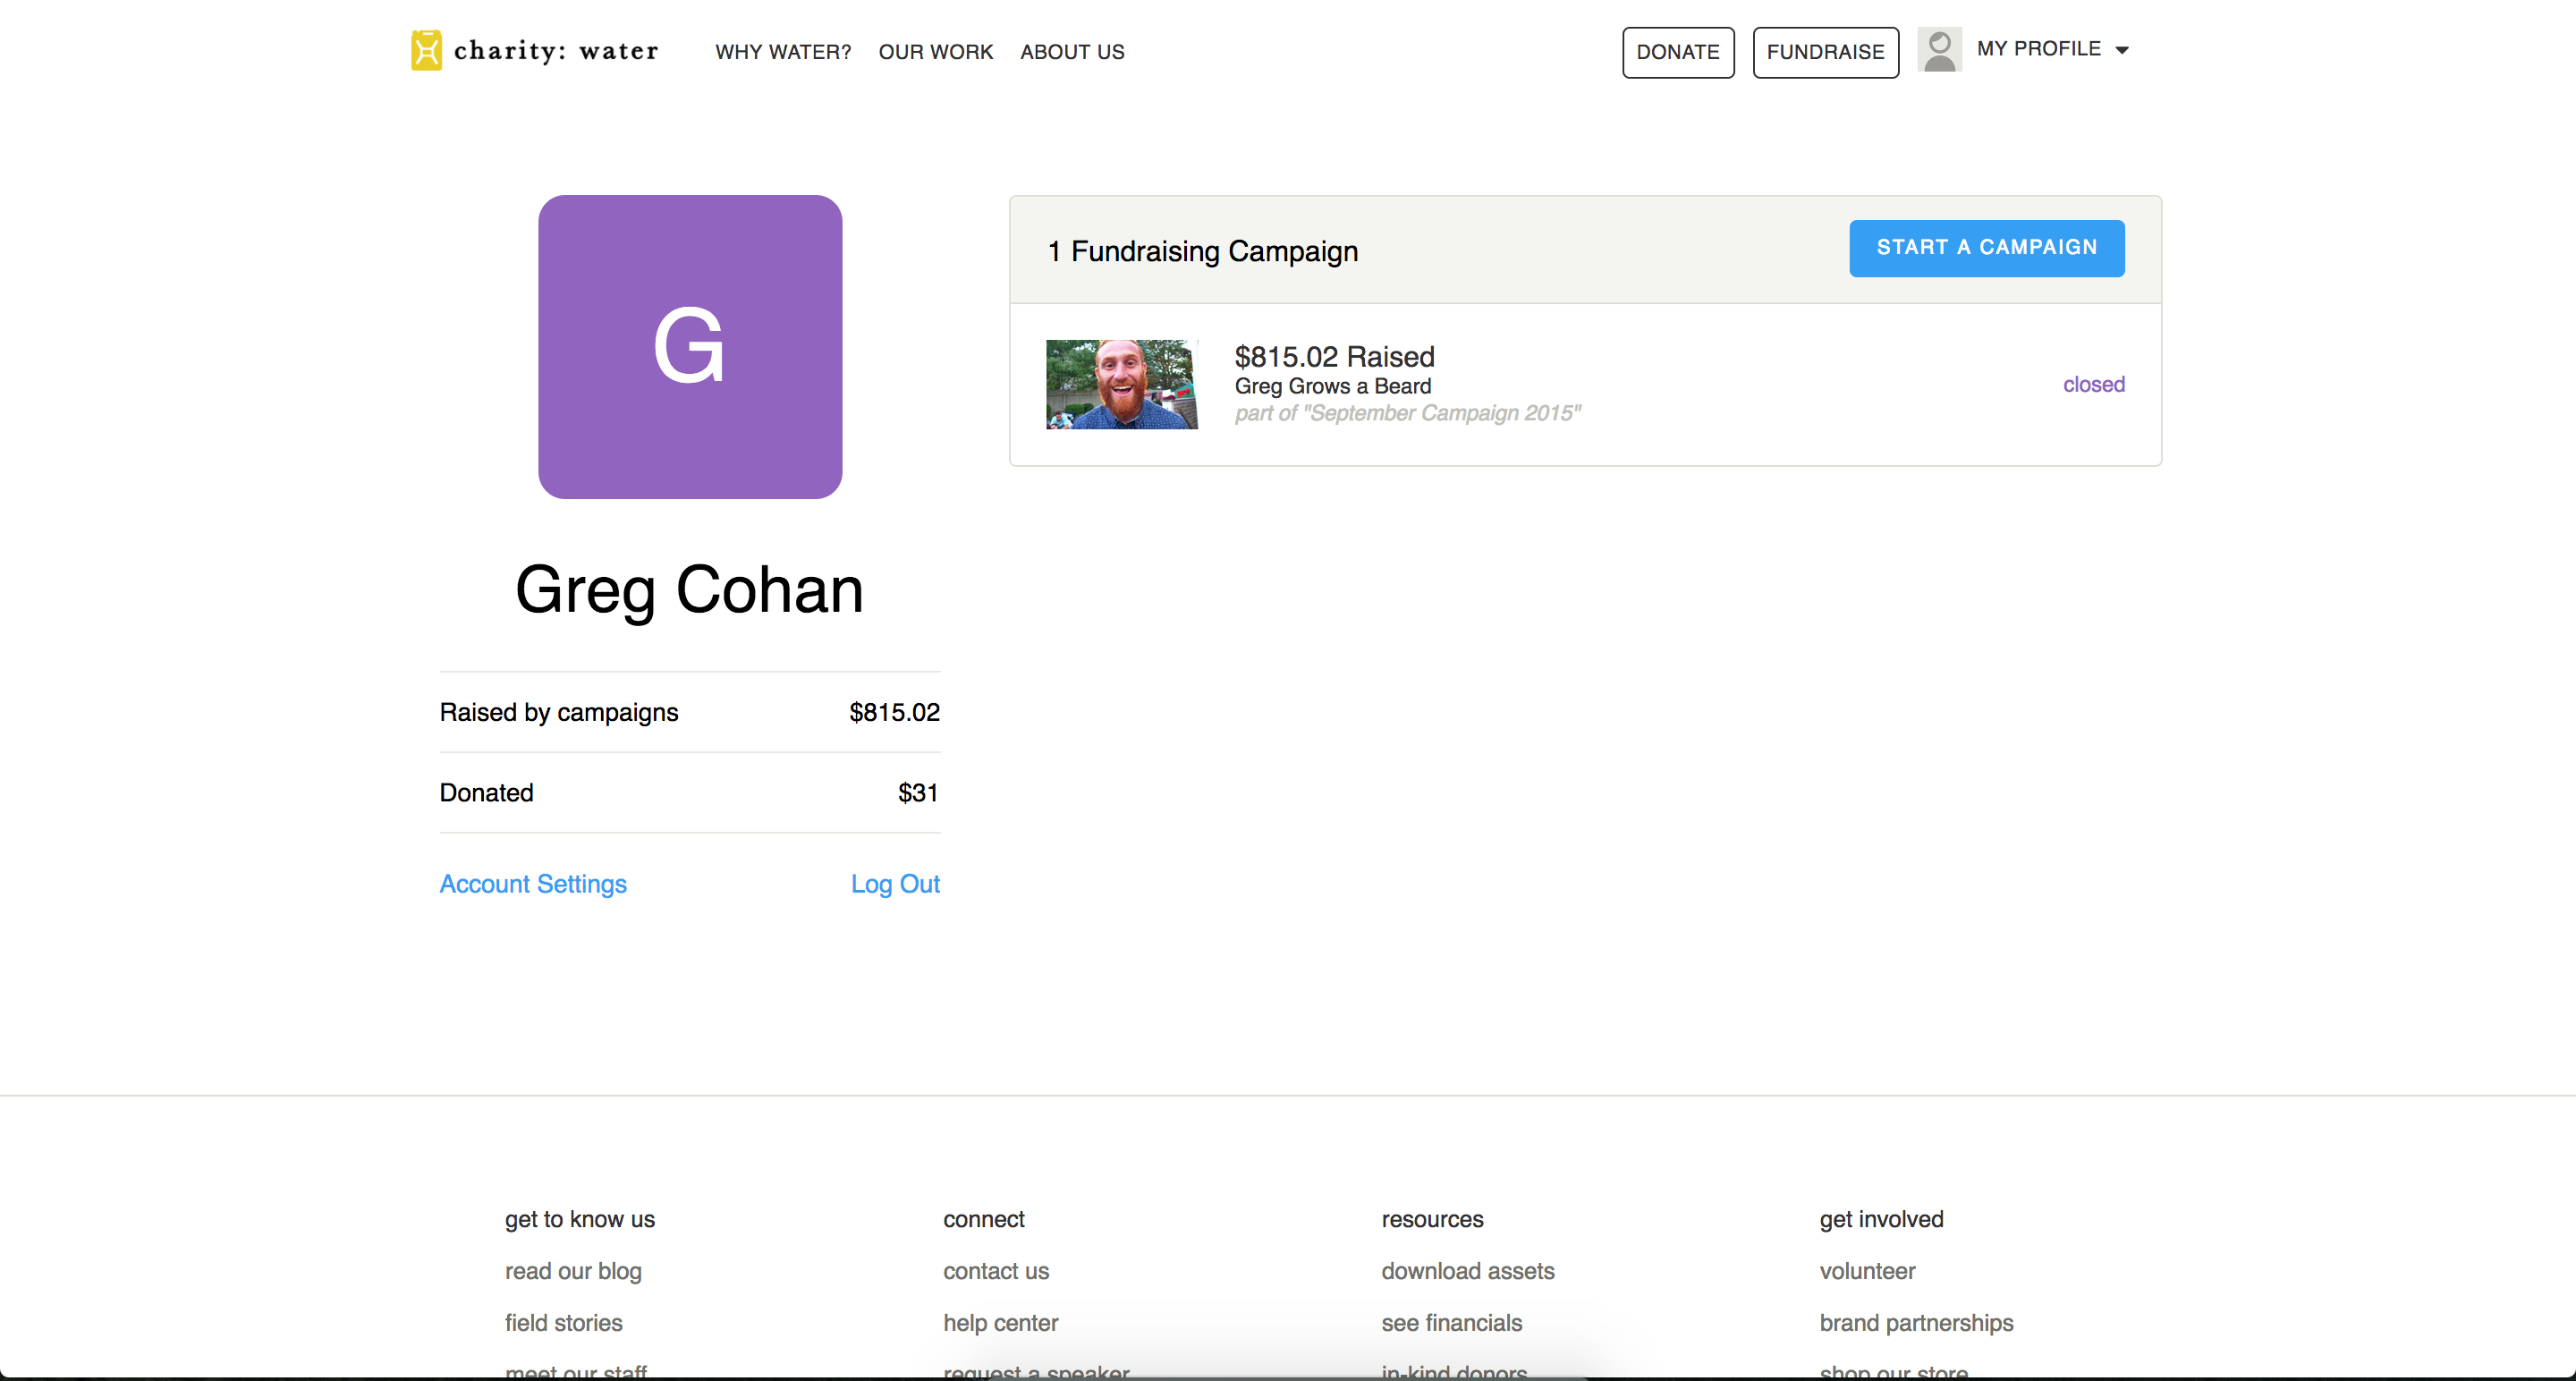The height and width of the screenshot is (1381, 2576).
Task: Click the charity: water jerry can logo
Action: [x=426, y=50]
